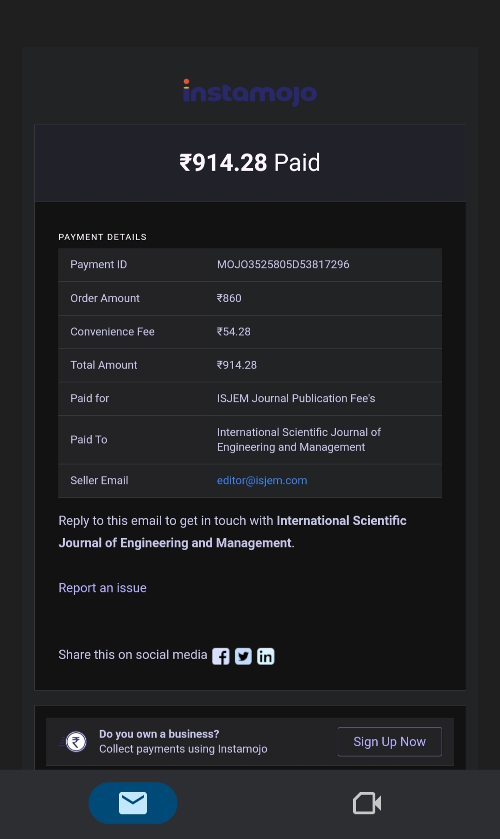Share payment on Facebook icon
This screenshot has width=500, height=839.
coord(221,656)
